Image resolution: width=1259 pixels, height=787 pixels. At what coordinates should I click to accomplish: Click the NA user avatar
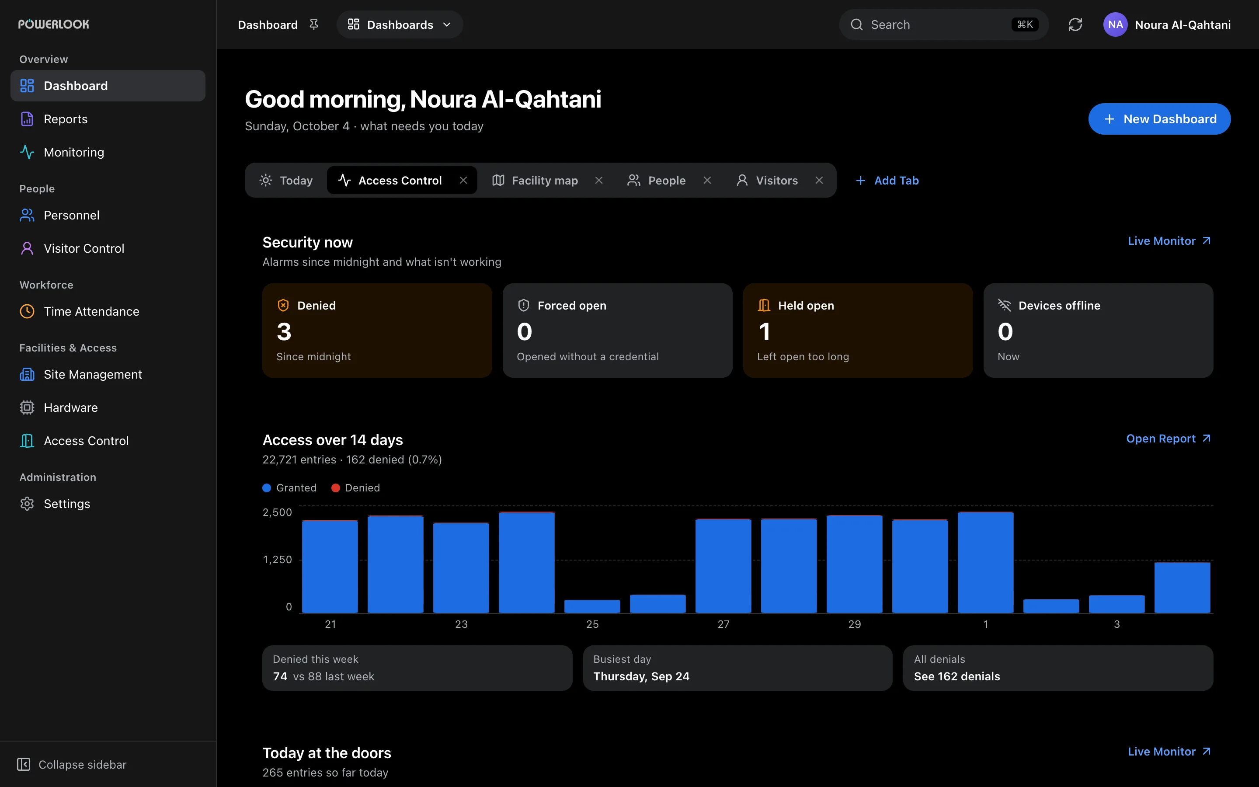(1116, 24)
